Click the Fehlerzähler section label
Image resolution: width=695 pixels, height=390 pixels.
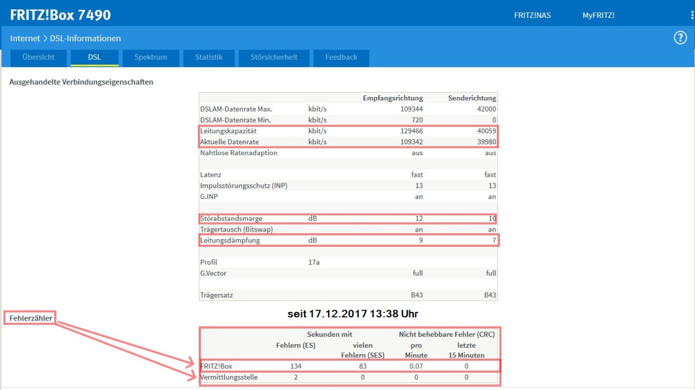tap(30, 318)
